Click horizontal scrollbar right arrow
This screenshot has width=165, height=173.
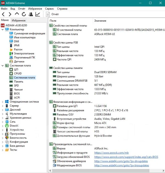tap(163, 171)
